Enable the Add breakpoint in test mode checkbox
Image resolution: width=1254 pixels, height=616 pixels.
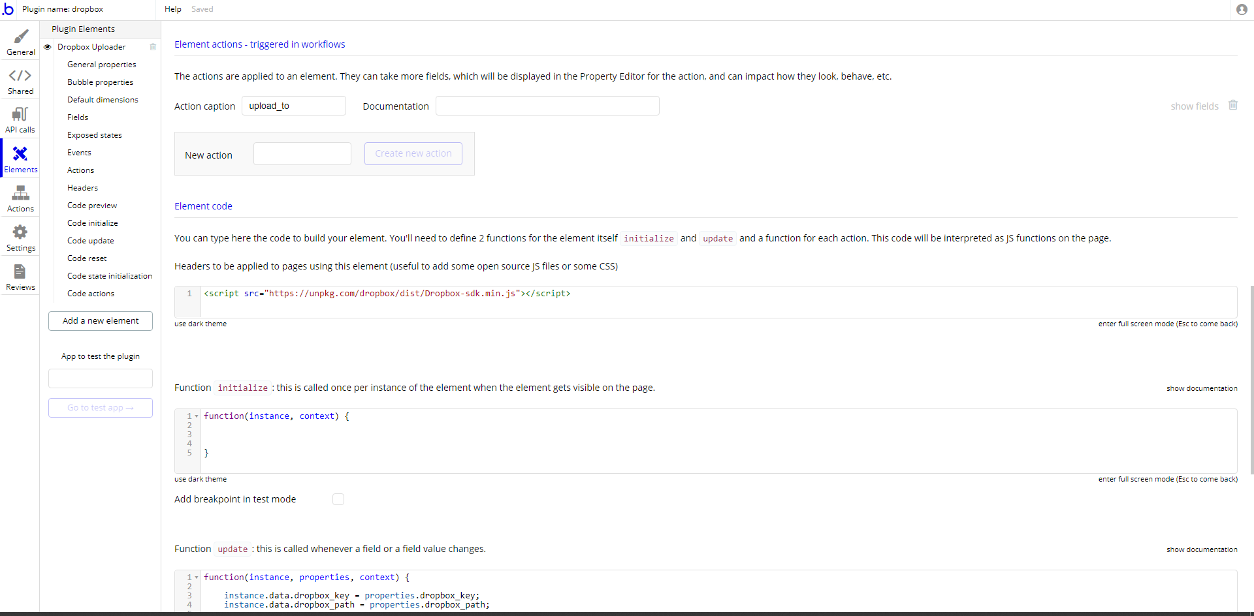(x=338, y=499)
